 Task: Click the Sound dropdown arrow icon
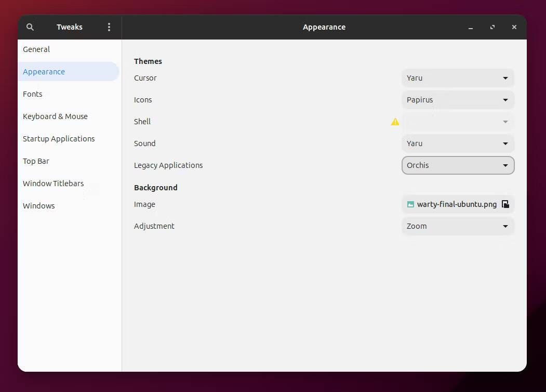504,143
